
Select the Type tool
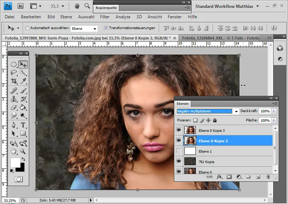click(23, 125)
